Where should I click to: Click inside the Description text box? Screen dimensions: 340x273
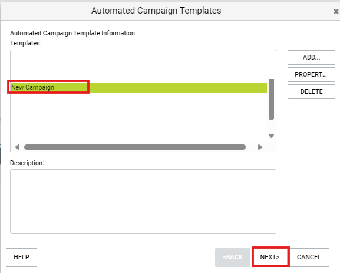[x=143, y=202]
